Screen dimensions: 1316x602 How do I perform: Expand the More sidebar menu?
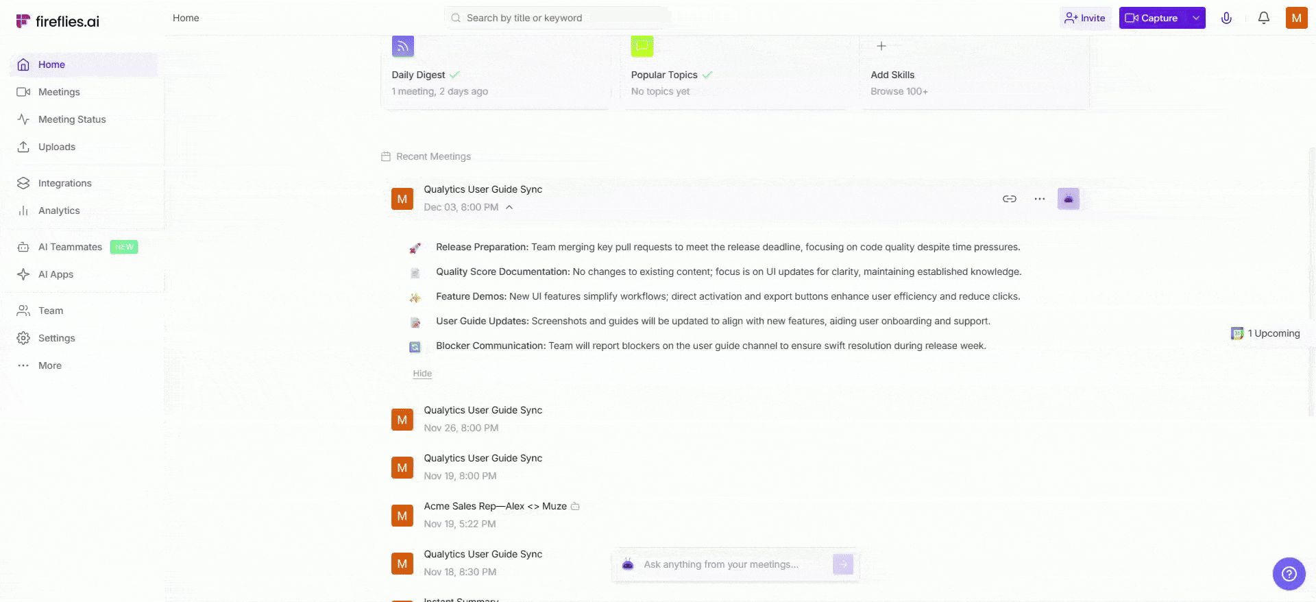[x=84, y=365]
